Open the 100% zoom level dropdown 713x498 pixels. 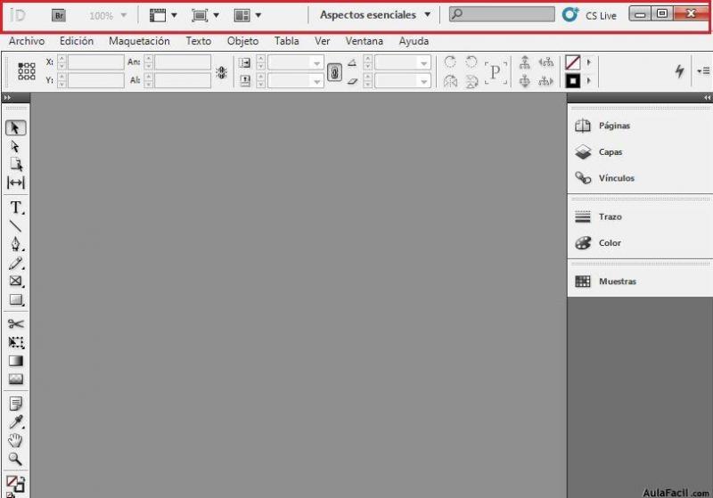(109, 15)
